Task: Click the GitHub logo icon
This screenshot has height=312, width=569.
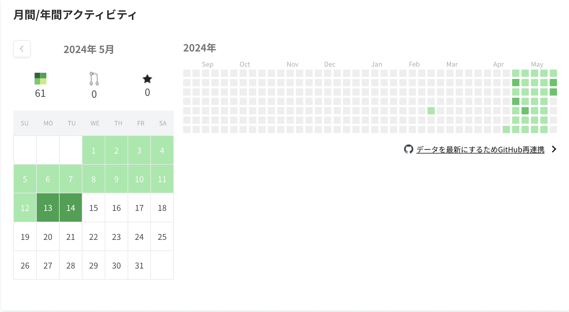Action: (408, 149)
